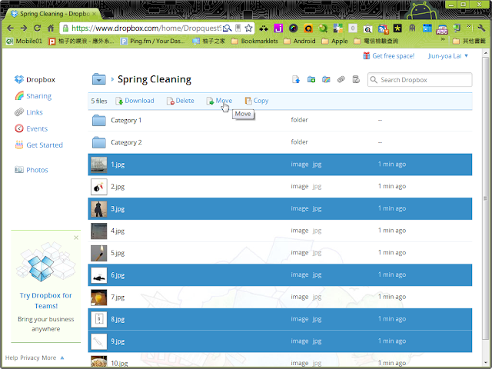Viewport: 492px width, 369px height.
Task: Click the calendar extension icon
Action: tap(427, 28)
